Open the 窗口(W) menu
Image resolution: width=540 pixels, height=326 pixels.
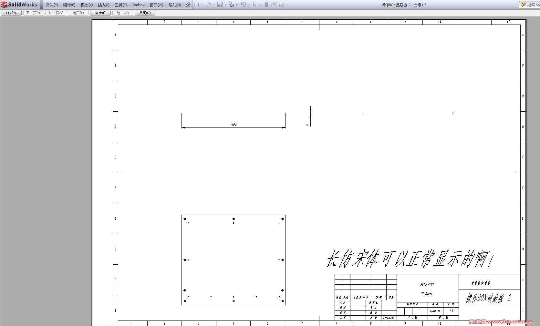click(156, 5)
